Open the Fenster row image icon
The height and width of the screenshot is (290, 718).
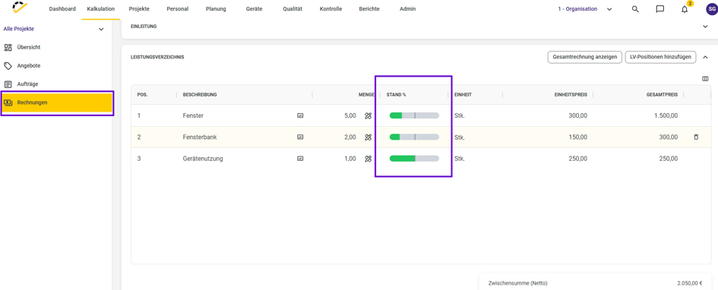pyautogui.click(x=300, y=115)
